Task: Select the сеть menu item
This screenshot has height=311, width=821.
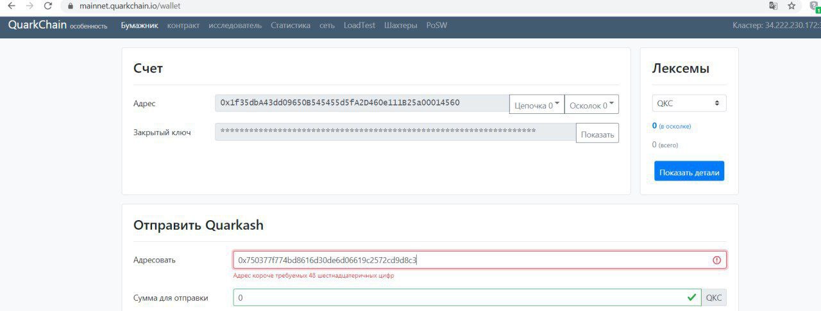Action: (327, 26)
